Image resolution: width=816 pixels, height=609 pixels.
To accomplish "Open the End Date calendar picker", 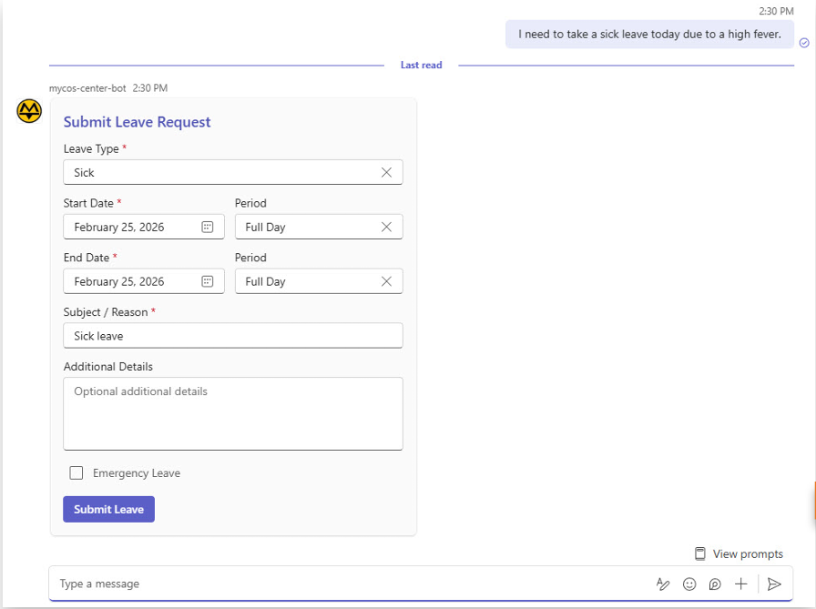I will (x=207, y=281).
